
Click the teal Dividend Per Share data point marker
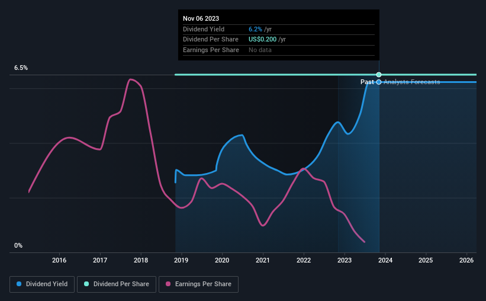pyautogui.click(x=379, y=75)
